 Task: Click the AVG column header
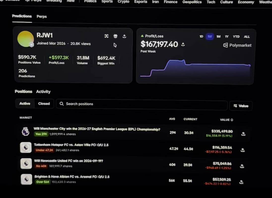[x=172, y=119]
